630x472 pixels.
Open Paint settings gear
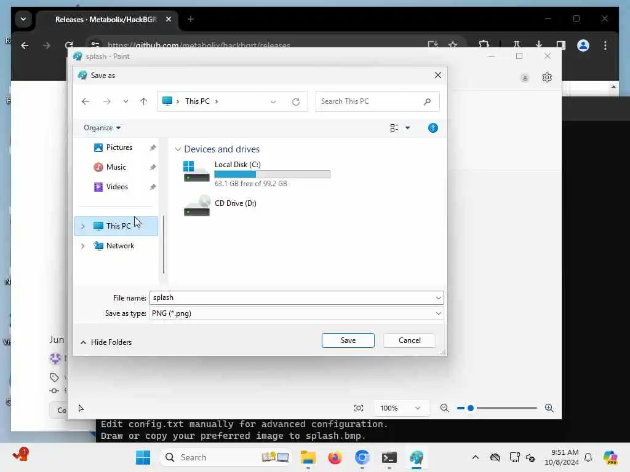(547, 77)
